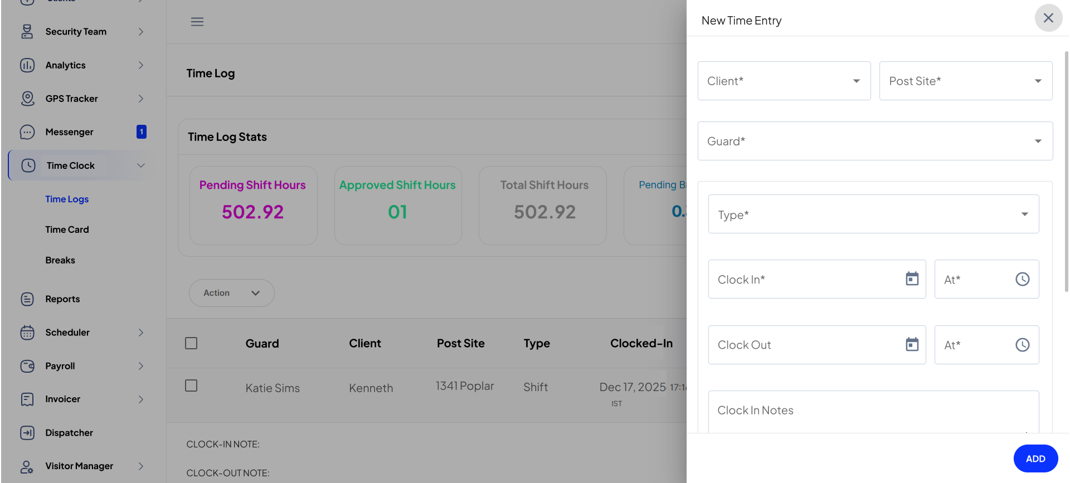1070x483 pixels.
Task: Go to Time Card submenu
Action: (67, 230)
